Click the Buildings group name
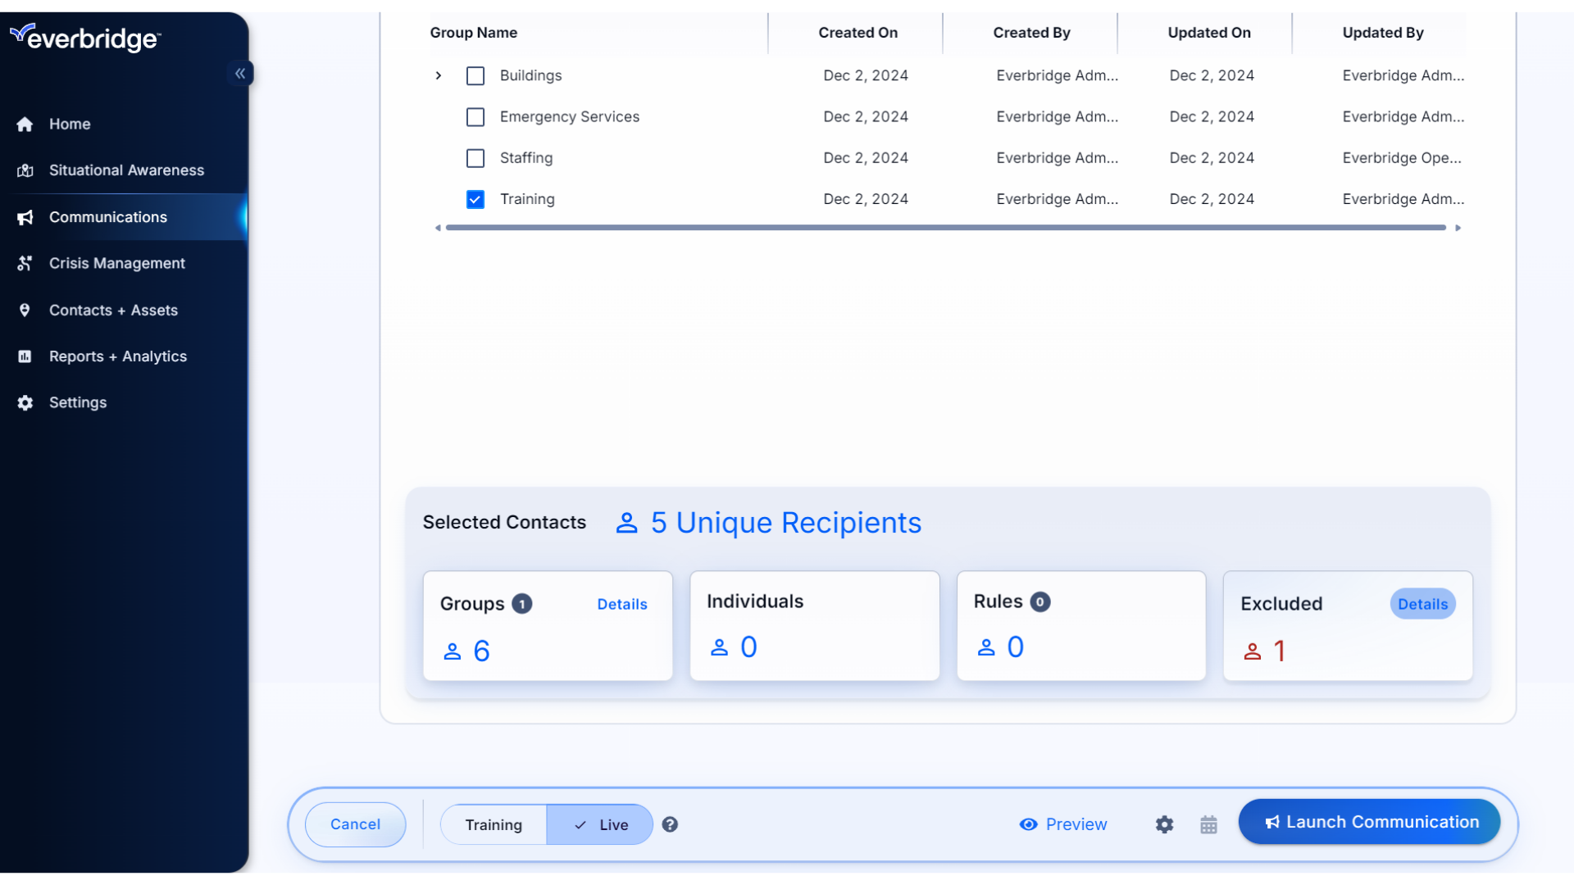The image size is (1574, 885). tap(531, 75)
